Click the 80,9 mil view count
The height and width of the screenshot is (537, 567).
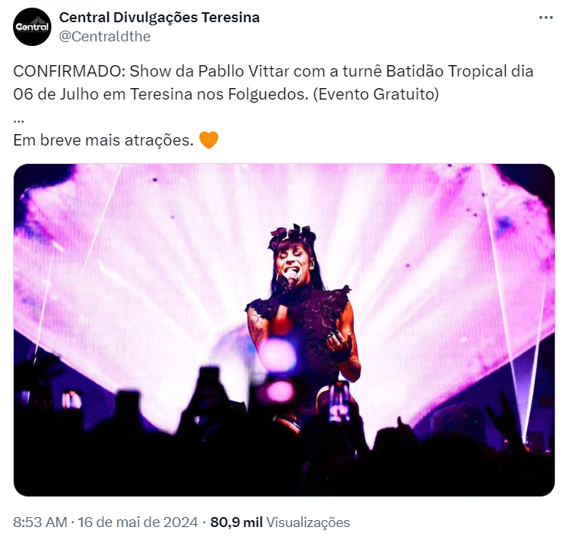[x=237, y=522]
